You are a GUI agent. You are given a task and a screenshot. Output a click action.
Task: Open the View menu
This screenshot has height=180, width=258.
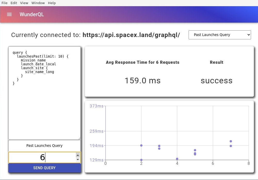click(24, 3)
